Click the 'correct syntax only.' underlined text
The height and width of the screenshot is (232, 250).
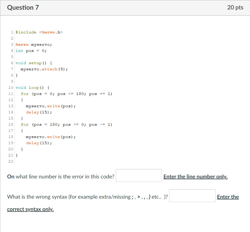point(30,209)
